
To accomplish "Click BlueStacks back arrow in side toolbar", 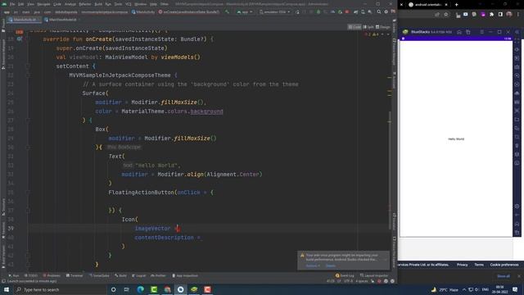I will (517, 215).
